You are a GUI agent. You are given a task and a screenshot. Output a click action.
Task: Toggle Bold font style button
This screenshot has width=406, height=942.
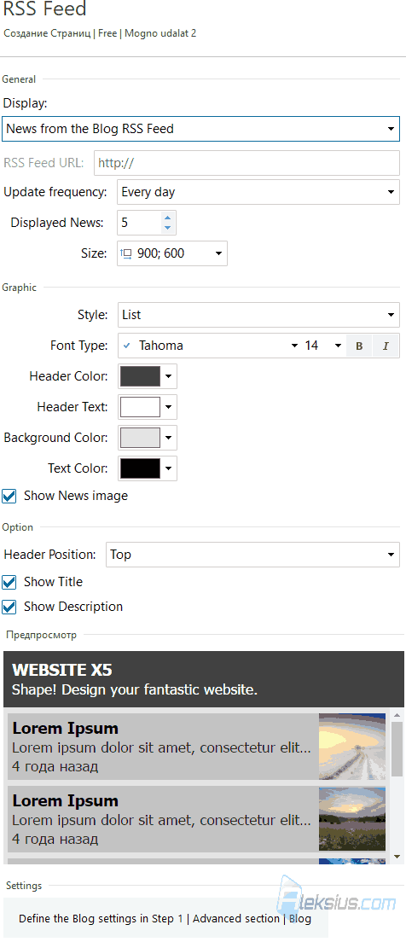(x=359, y=346)
